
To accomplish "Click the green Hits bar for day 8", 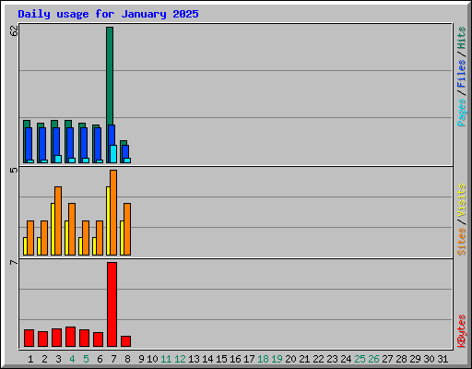I will (124, 152).
